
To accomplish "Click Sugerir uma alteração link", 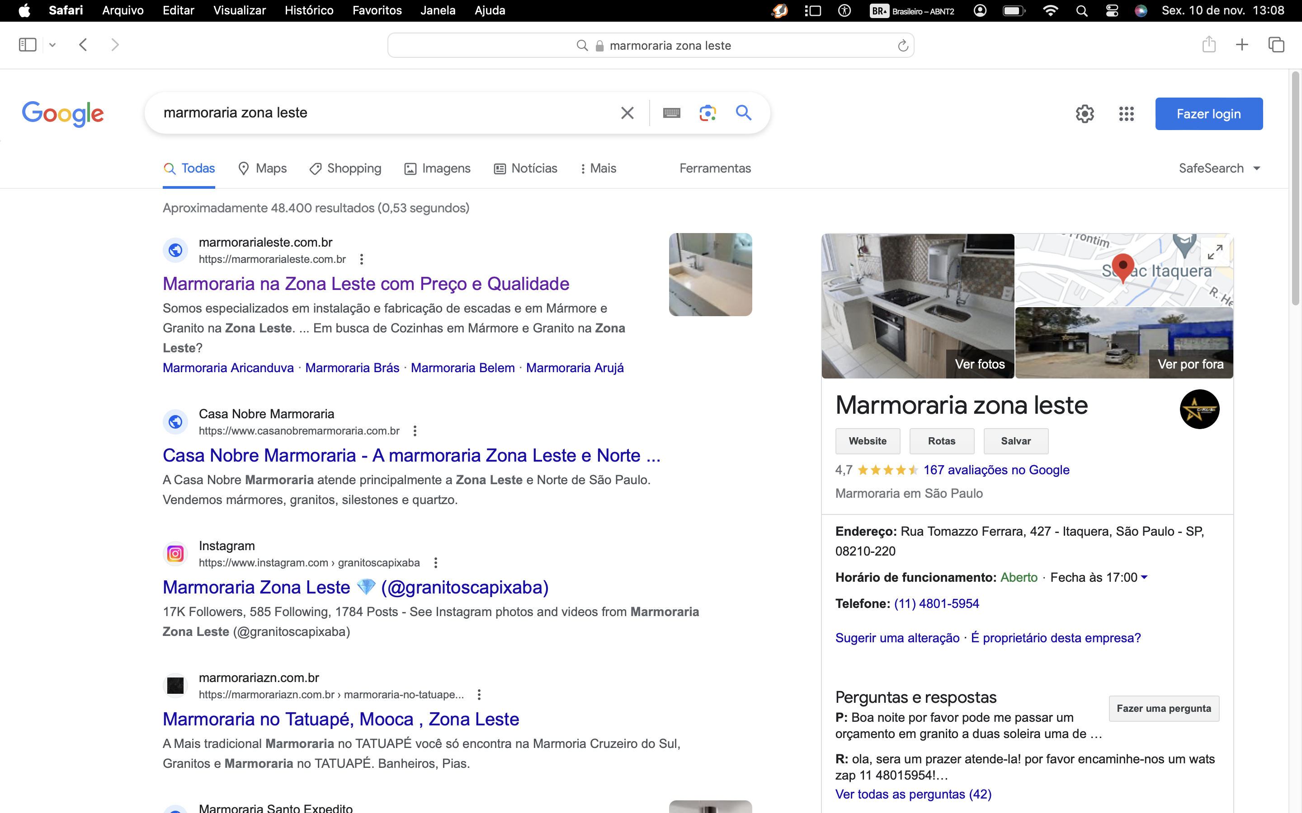I will 897,638.
